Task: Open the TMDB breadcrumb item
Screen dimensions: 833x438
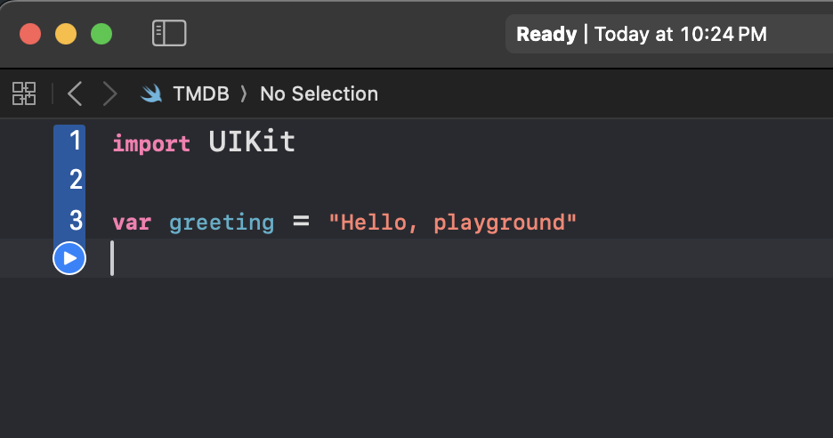Action: (x=201, y=94)
